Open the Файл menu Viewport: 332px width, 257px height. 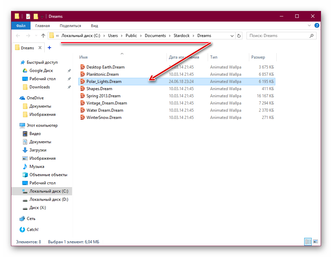21,26
